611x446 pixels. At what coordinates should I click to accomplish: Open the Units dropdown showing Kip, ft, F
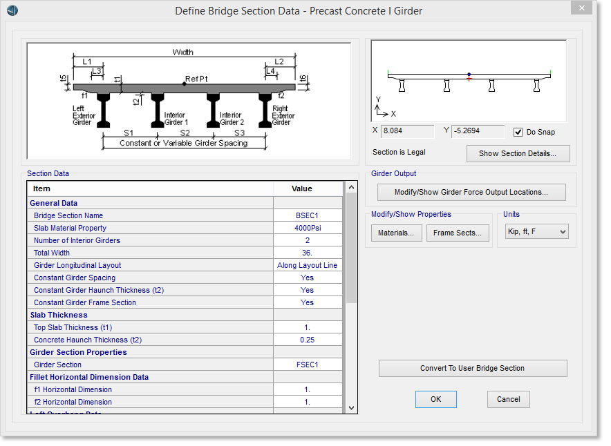point(536,231)
